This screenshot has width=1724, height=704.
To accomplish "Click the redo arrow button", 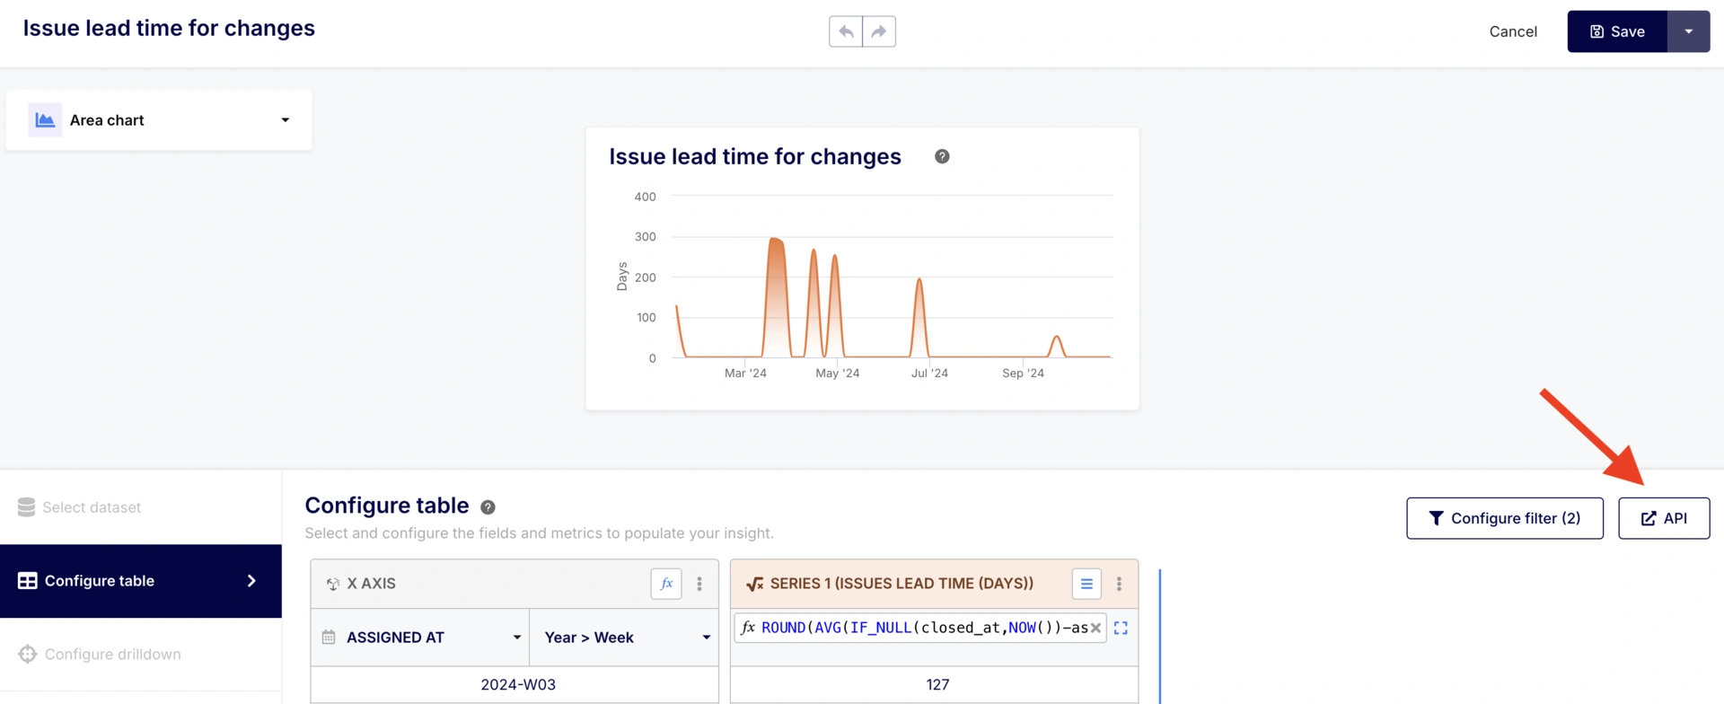I will click(879, 31).
